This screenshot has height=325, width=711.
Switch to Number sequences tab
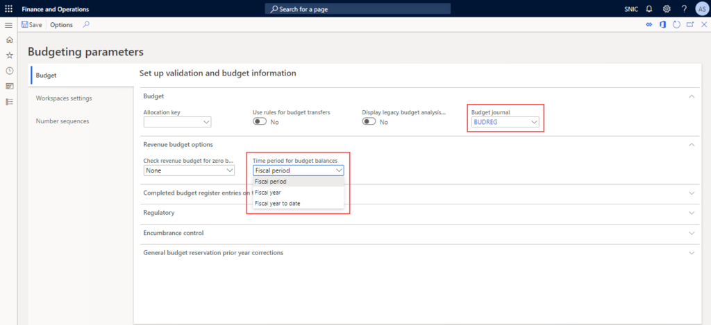[x=62, y=121]
